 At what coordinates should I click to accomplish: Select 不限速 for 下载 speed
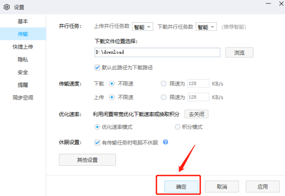(x=112, y=84)
